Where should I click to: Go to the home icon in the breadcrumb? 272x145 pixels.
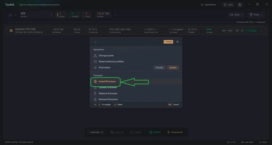pos(10,15)
